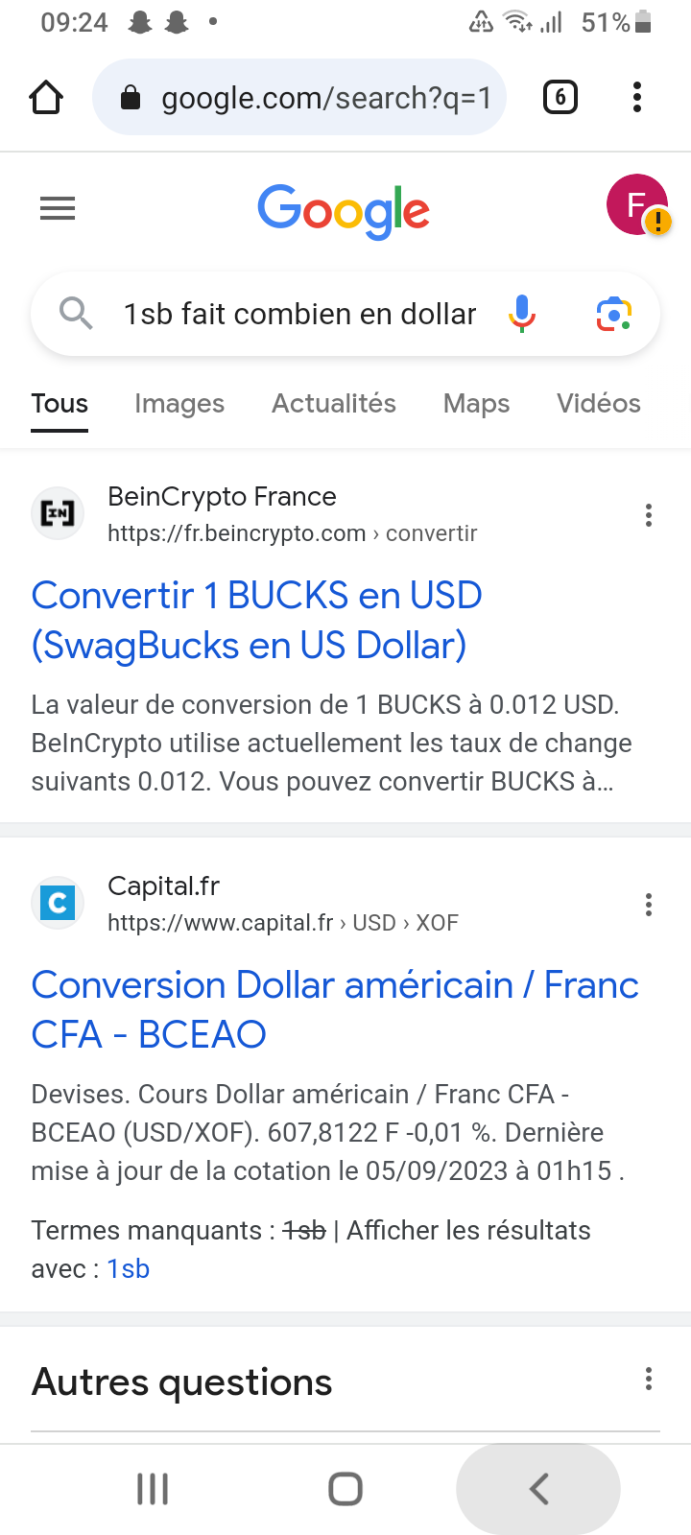Screen dimensions: 691x1535
Task: Start voice search with the microphone icon
Action: click(522, 314)
